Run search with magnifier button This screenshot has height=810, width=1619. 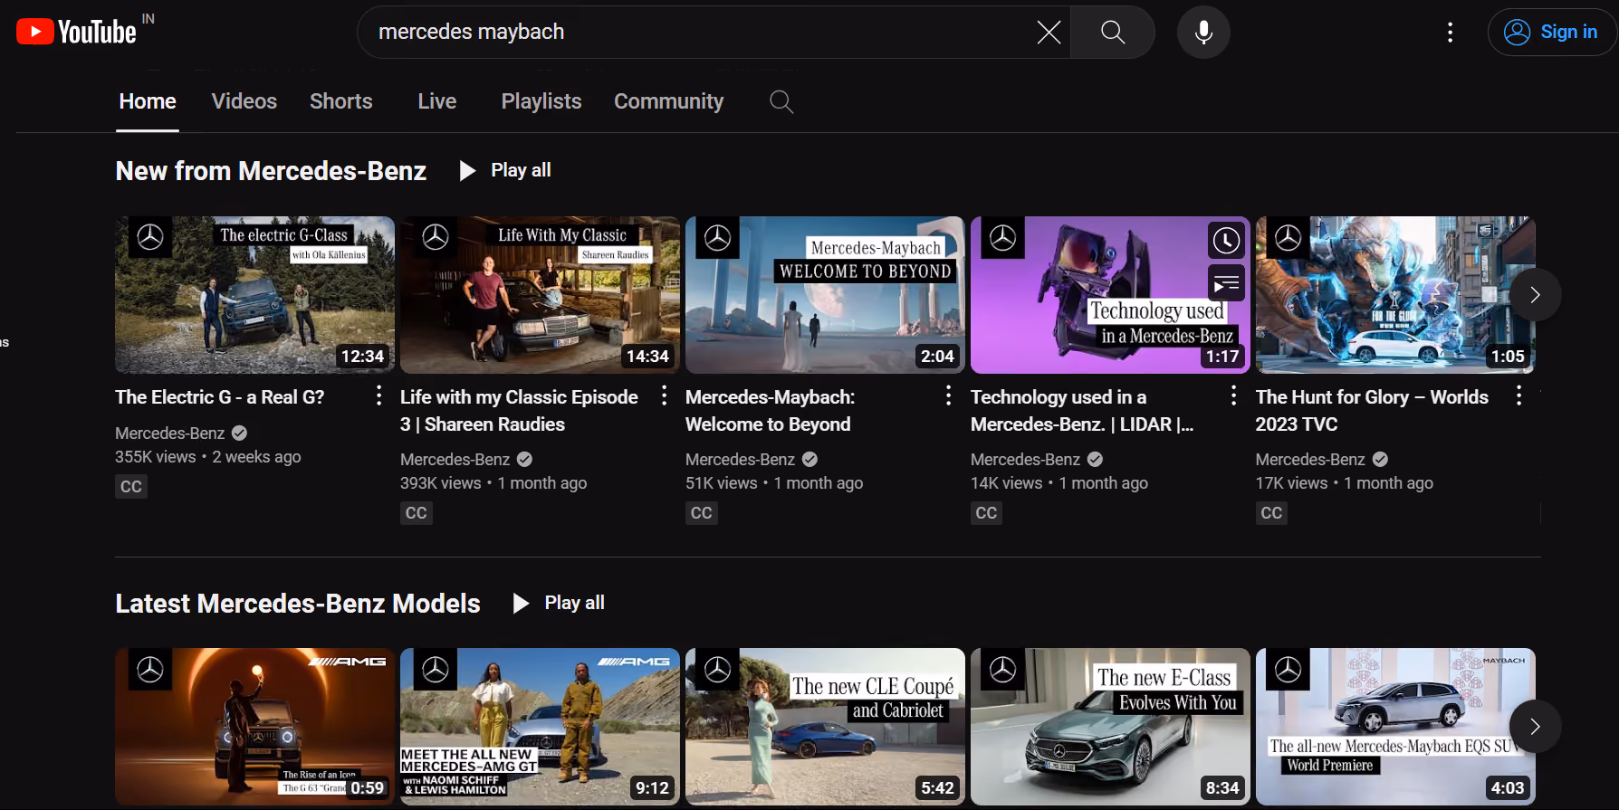point(1113,33)
